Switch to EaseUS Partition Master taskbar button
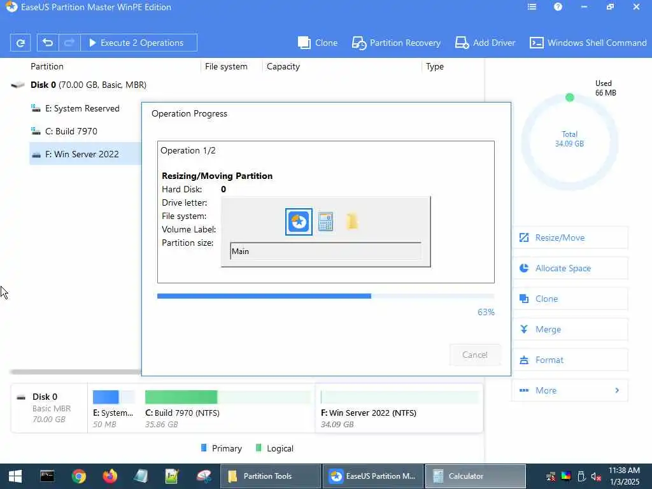 (373, 476)
